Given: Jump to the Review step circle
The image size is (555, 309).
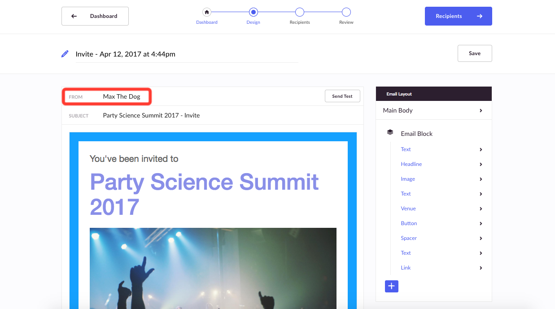Looking at the screenshot, I should tap(346, 12).
